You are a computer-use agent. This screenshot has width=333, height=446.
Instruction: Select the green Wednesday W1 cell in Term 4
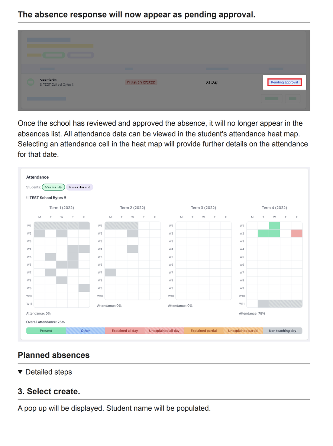(274, 226)
